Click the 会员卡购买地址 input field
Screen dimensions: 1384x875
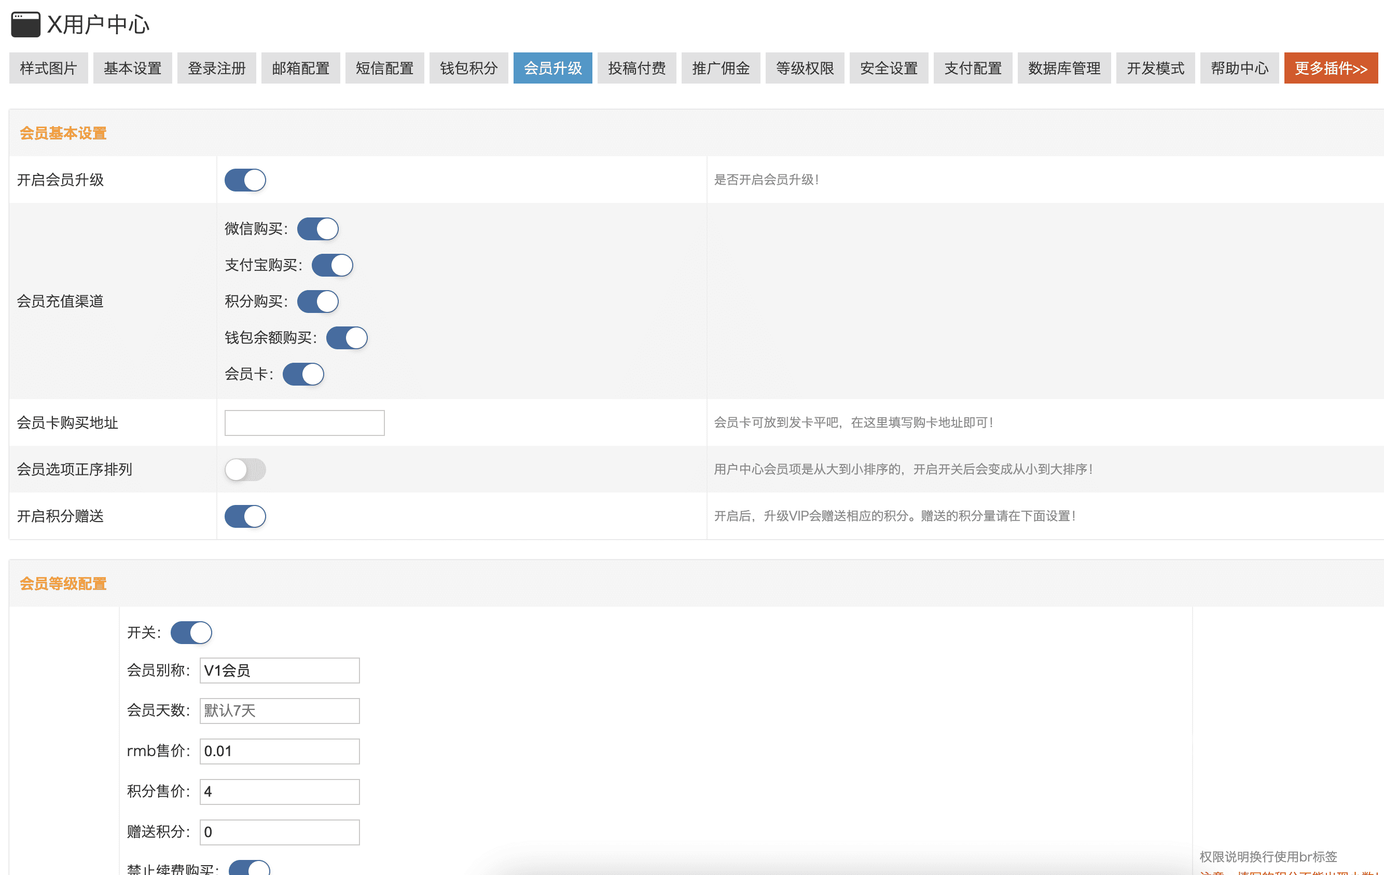coord(304,422)
